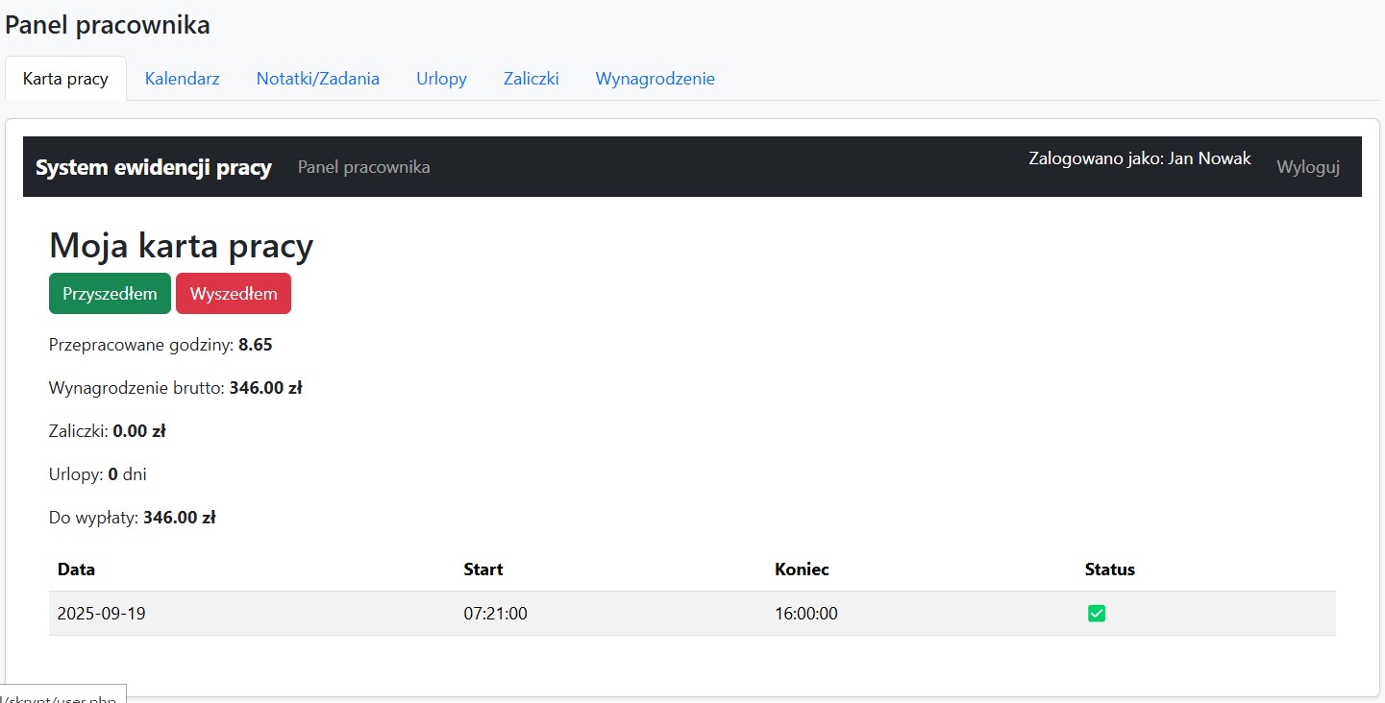
Task: Click the System ewidencji pracy brand link
Action: point(154,167)
